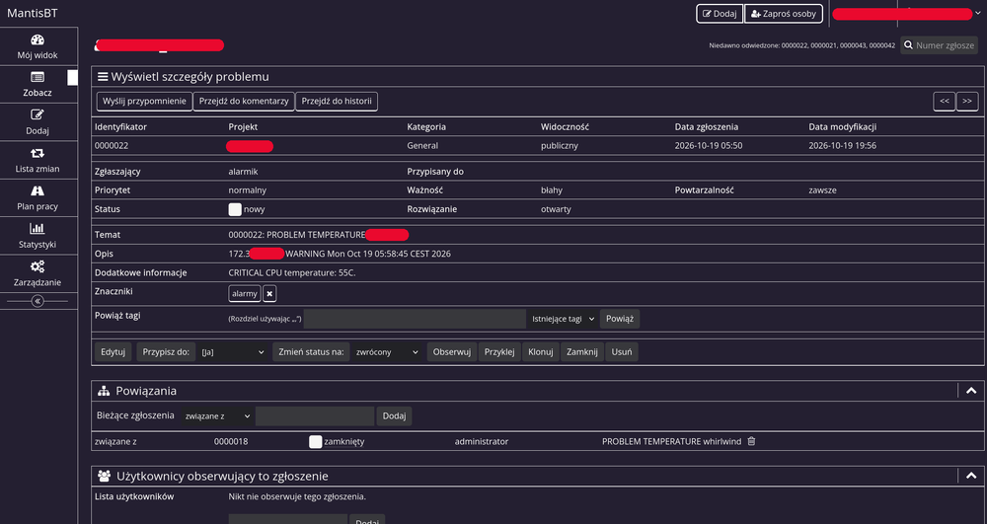Click the MantisBT logo title
The image size is (987, 524).
(x=33, y=13)
